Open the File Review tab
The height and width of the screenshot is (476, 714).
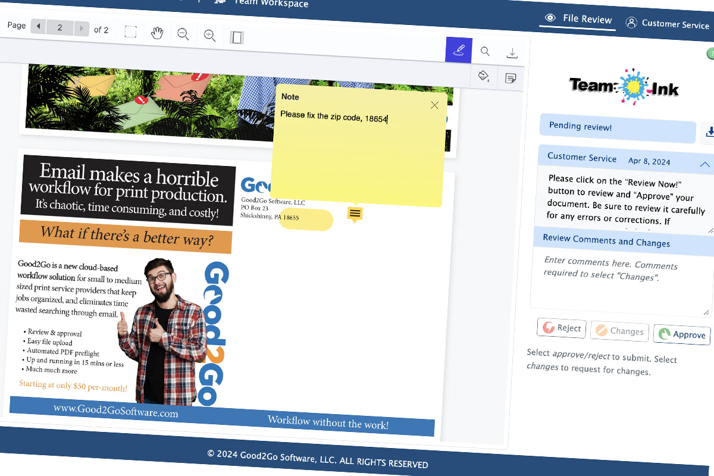pyautogui.click(x=578, y=18)
